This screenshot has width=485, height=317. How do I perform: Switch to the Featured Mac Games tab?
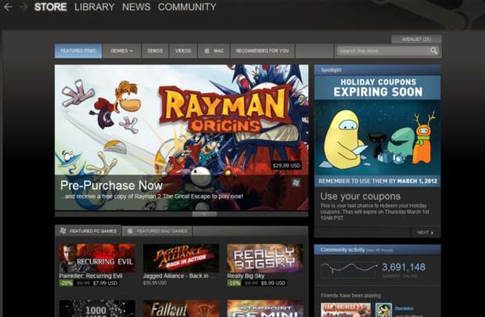tap(158, 232)
